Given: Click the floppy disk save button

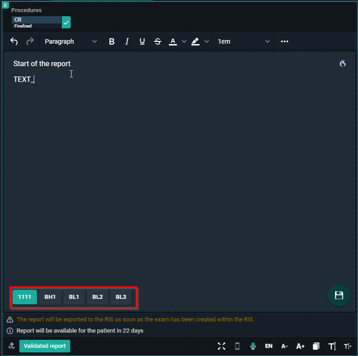Looking at the screenshot, I should click(339, 295).
